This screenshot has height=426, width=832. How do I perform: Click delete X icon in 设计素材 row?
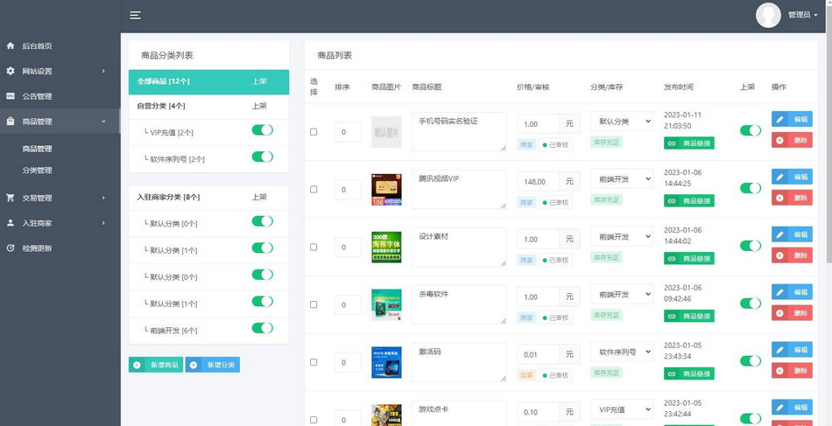pos(779,256)
